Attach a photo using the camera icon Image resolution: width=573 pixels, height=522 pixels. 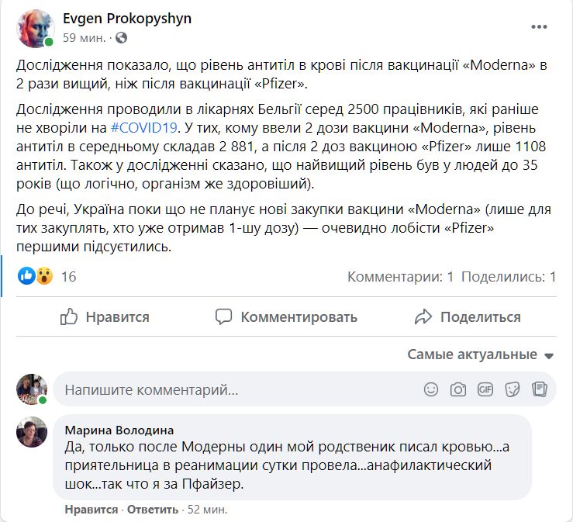[457, 389]
